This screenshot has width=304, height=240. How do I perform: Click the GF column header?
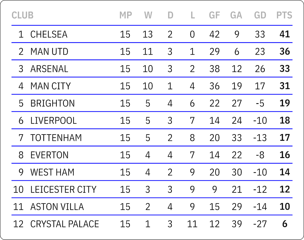point(214,15)
